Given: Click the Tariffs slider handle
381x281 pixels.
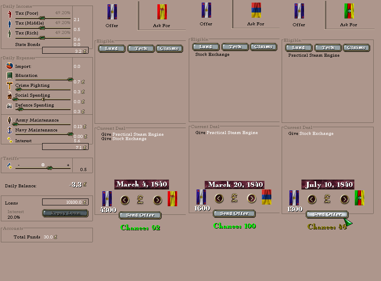Looking at the screenshot, I should [x=49, y=168].
